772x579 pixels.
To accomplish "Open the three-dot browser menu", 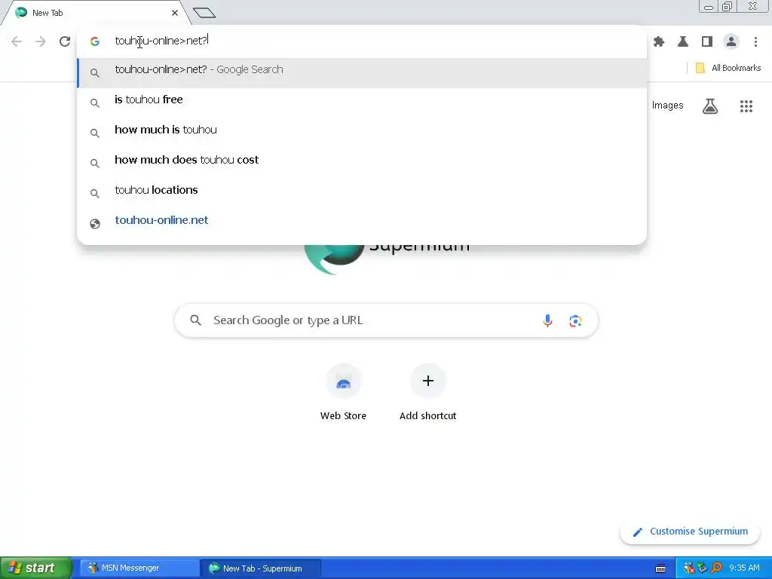I will point(755,42).
